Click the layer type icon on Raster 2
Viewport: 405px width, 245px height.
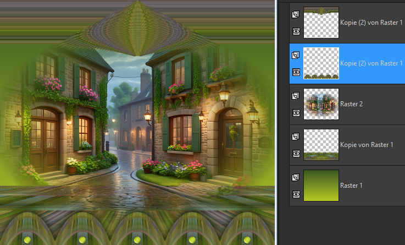coord(296,96)
